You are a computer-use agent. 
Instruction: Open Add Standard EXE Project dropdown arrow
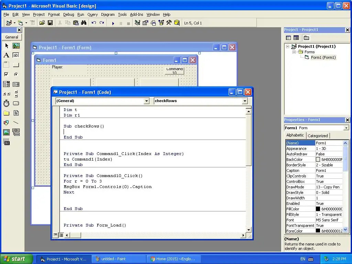click(14, 23)
